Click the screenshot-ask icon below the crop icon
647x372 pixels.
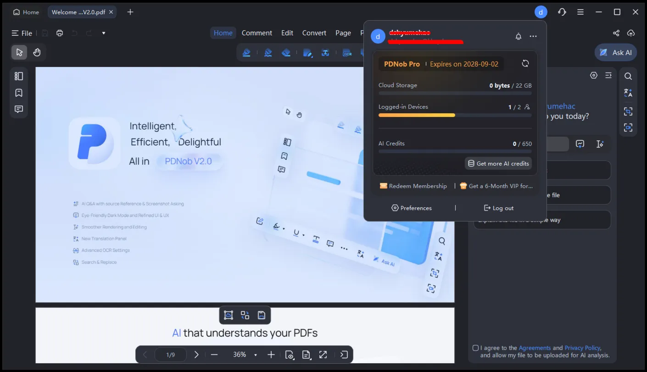(x=628, y=128)
